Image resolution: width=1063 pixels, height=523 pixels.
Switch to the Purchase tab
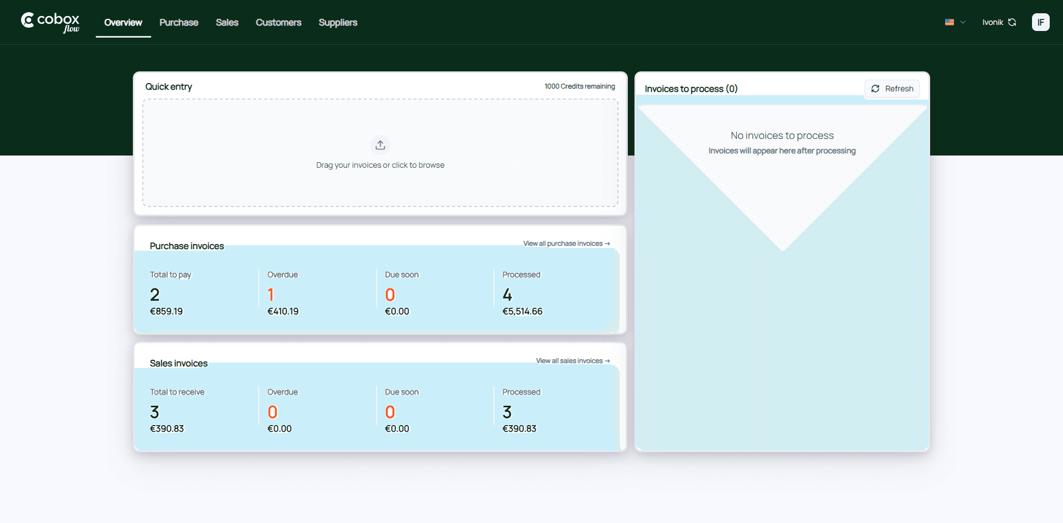178,22
